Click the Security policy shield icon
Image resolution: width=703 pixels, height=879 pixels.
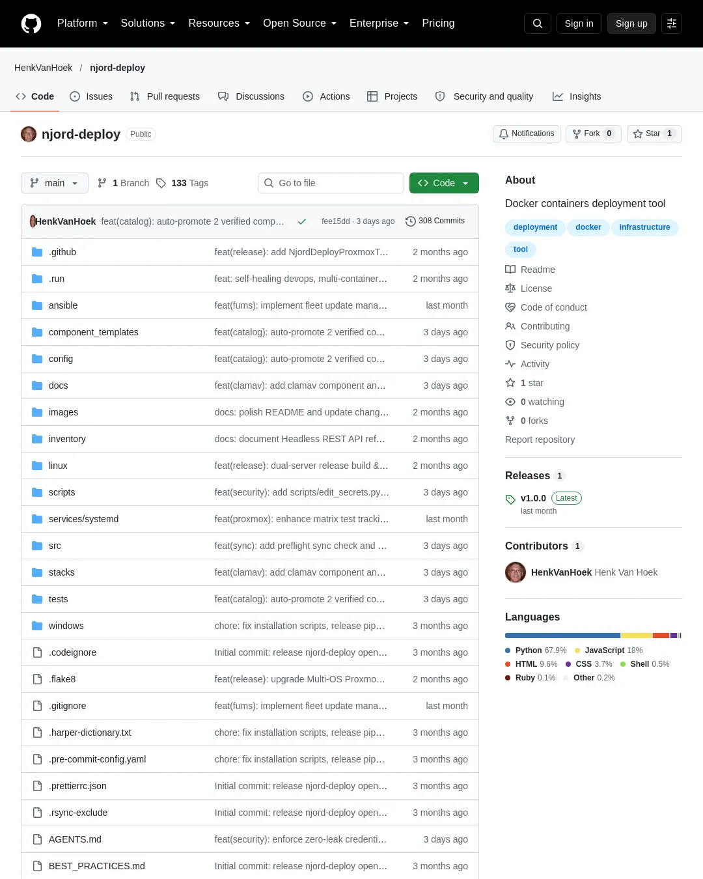click(x=510, y=345)
